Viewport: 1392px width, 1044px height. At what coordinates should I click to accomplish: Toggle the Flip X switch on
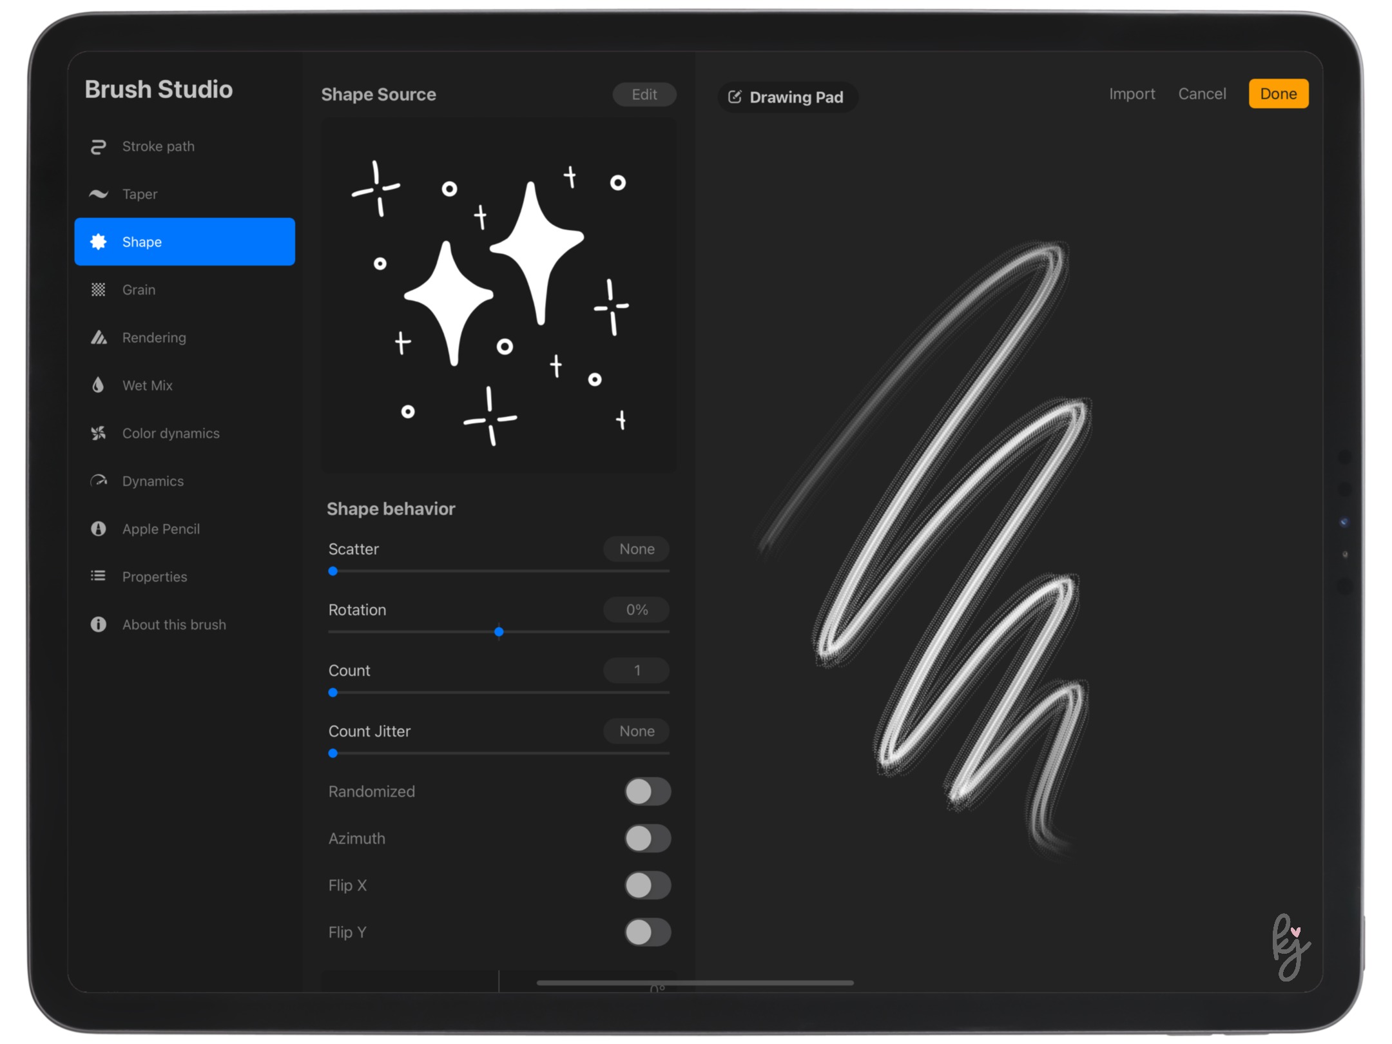click(x=646, y=884)
